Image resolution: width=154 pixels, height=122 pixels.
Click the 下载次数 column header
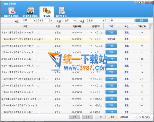click(x=142, y=27)
